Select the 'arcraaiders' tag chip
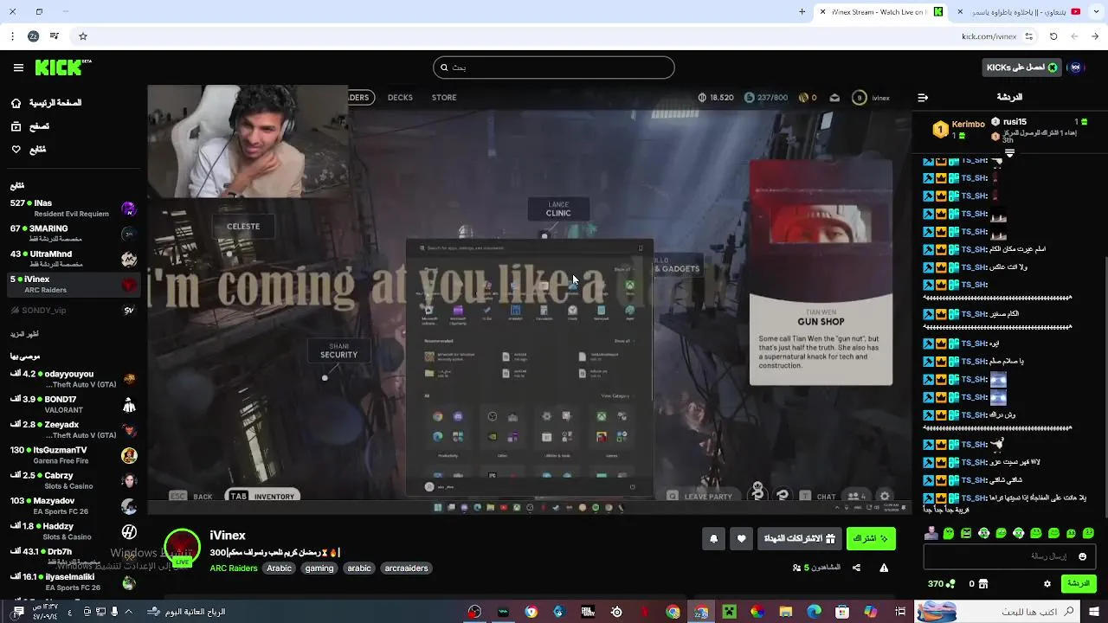The width and height of the screenshot is (1108, 623). [x=407, y=568]
